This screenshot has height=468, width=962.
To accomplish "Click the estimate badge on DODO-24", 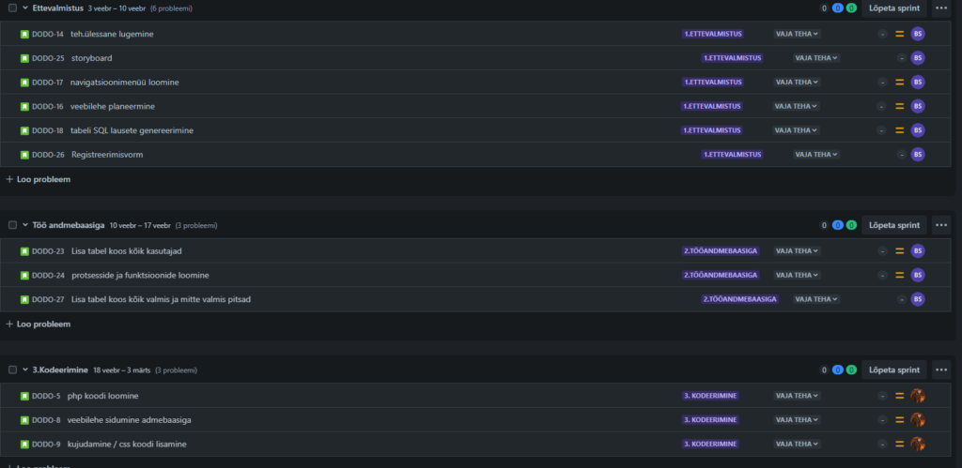I will [882, 276].
